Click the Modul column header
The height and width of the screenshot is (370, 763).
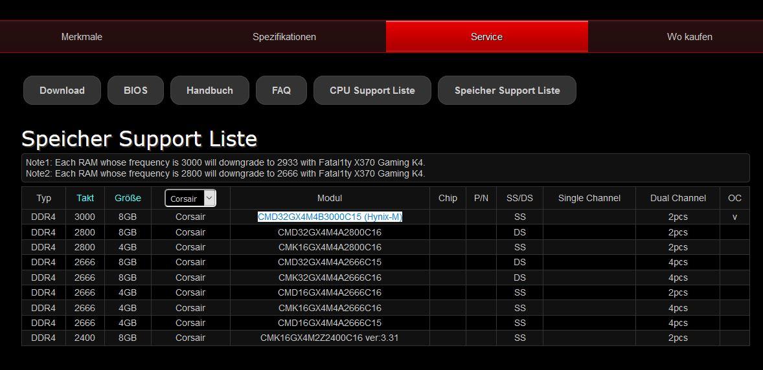click(x=330, y=198)
